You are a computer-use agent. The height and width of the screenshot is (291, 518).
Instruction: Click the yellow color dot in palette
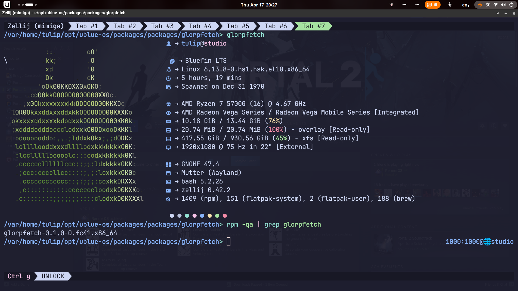(210, 216)
